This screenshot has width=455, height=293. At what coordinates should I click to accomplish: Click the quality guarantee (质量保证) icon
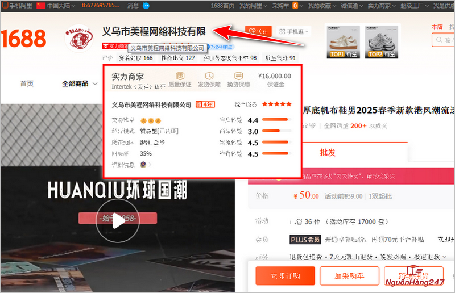(x=180, y=76)
